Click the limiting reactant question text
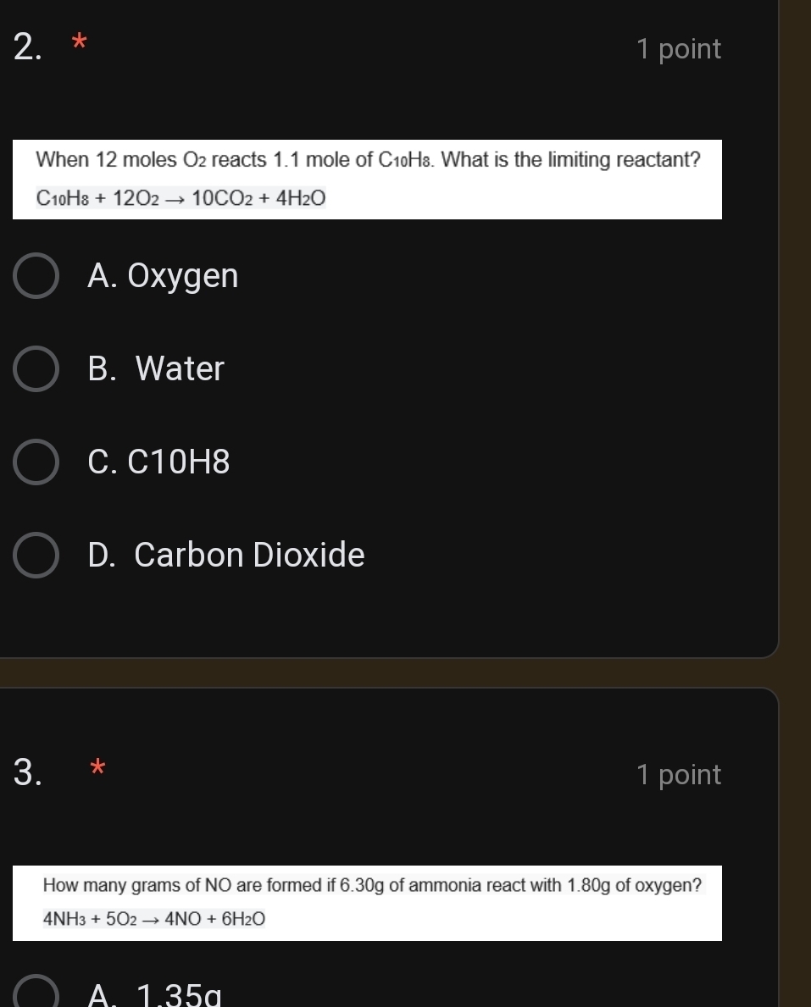The height and width of the screenshot is (1007, 811). tap(366, 159)
